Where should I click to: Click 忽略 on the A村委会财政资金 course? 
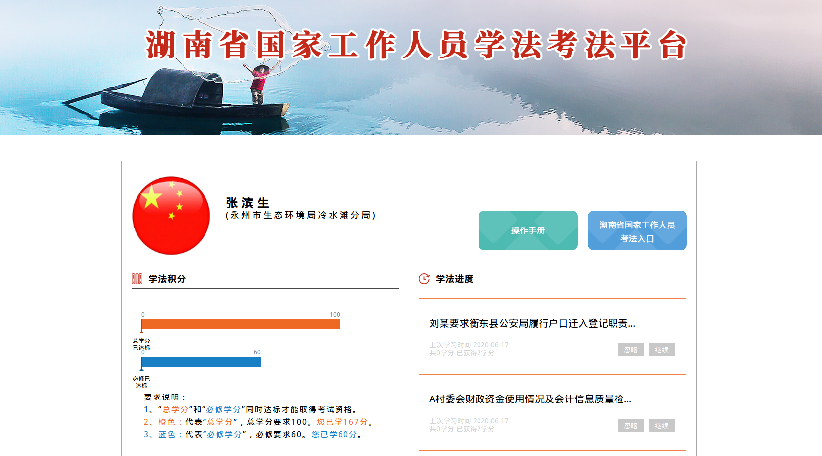(631, 425)
